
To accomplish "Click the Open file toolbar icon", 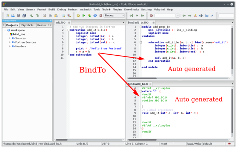I will click(13, 16).
